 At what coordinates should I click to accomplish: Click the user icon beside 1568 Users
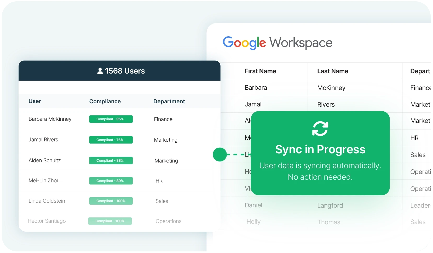pyautogui.click(x=100, y=71)
